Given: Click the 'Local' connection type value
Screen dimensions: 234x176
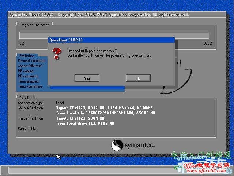Looking at the screenshot, I should pos(60,103).
